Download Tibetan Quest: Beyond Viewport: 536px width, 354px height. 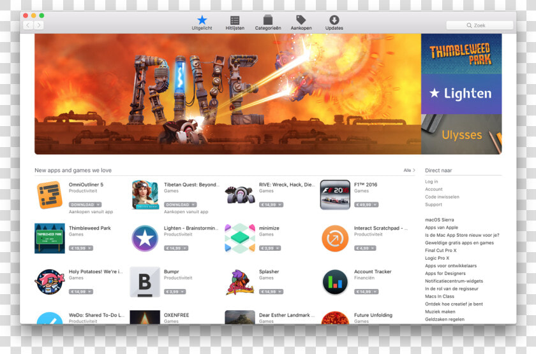177,204
